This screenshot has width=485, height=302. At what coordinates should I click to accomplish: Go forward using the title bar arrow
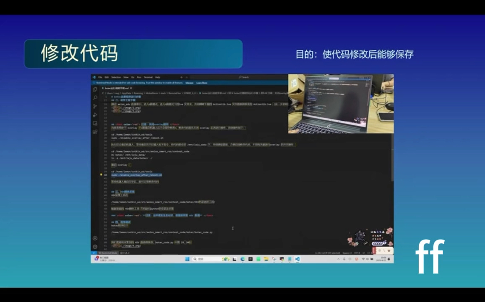point(187,77)
